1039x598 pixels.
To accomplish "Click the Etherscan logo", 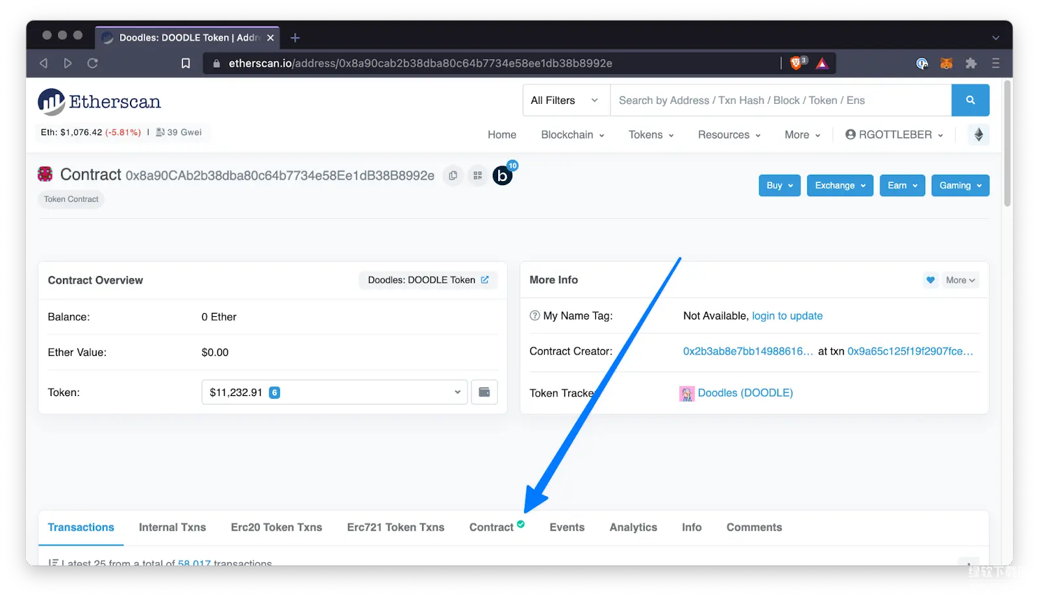I will pyautogui.click(x=99, y=102).
